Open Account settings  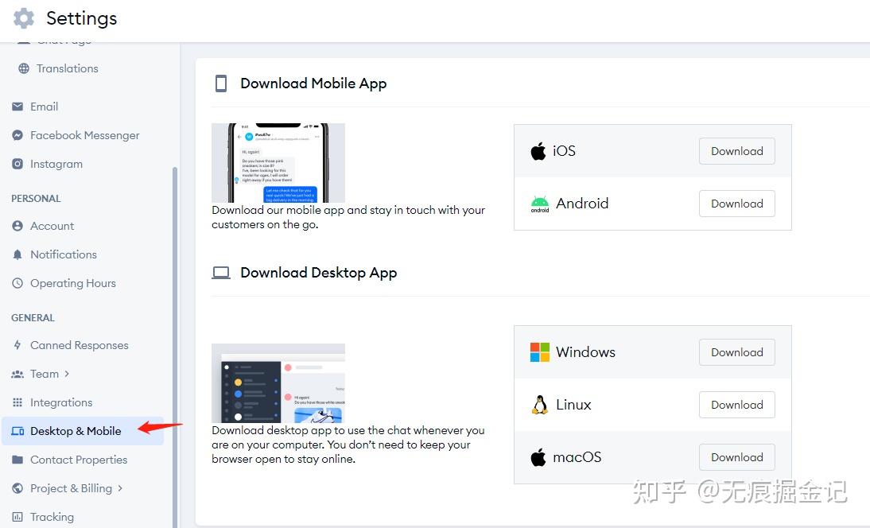(x=52, y=227)
